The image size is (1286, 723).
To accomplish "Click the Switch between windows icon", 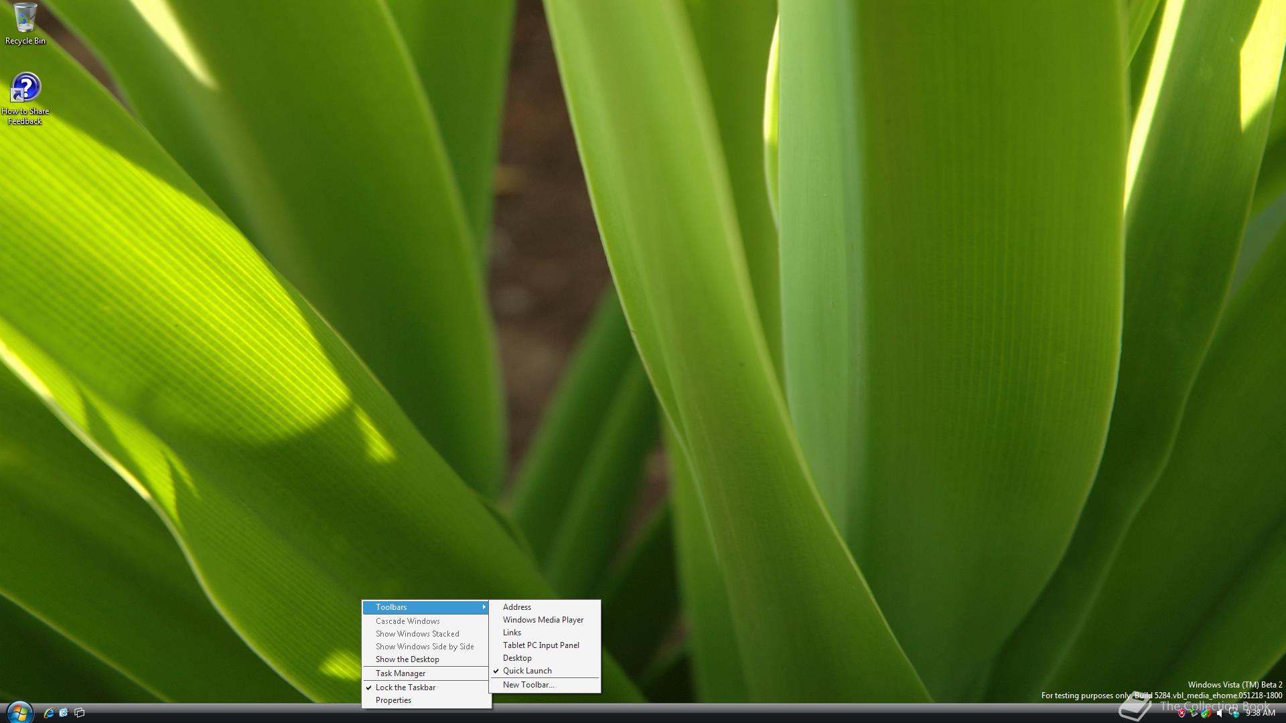I will [x=79, y=712].
